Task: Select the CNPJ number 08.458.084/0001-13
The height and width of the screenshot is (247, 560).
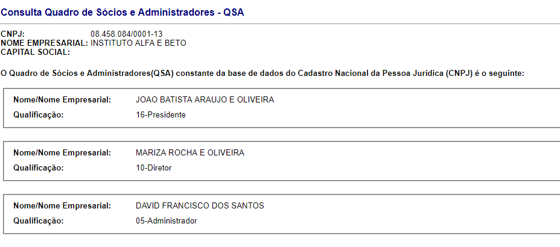Action: click(127, 34)
